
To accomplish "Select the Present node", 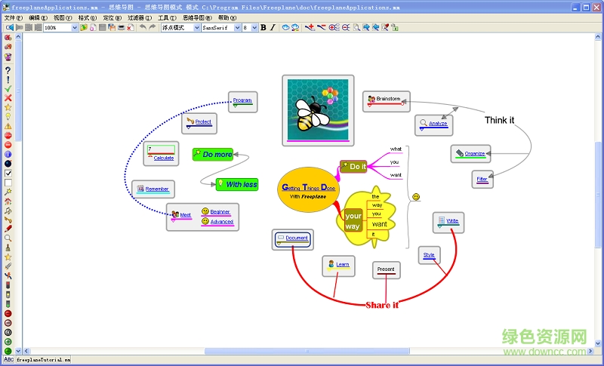I will coord(386,270).
